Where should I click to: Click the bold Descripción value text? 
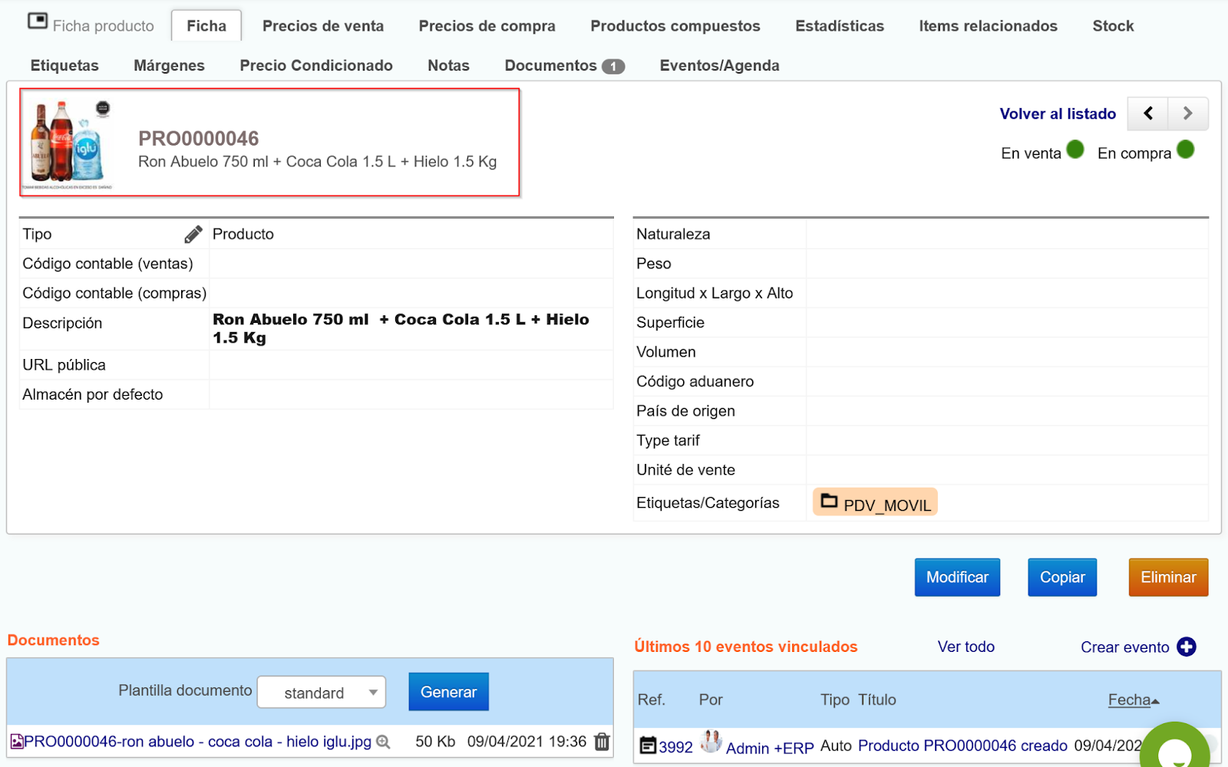[x=401, y=328]
